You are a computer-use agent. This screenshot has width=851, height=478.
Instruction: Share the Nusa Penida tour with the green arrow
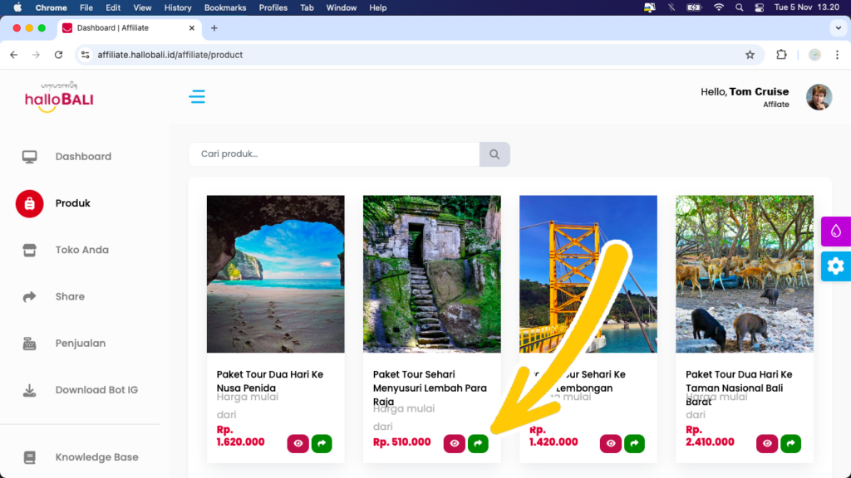tap(322, 443)
